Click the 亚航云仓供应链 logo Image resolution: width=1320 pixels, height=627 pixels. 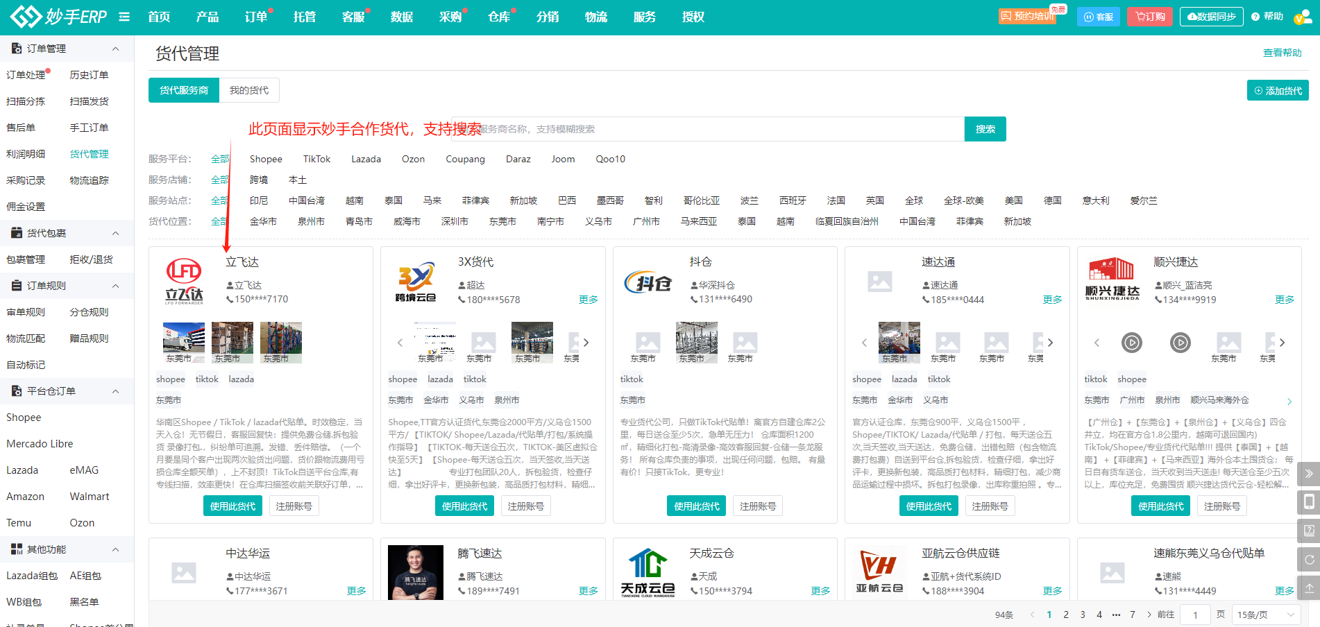[x=879, y=572]
